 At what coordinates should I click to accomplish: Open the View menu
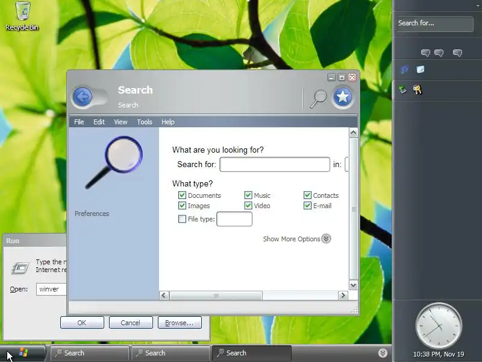click(x=120, y=122)
